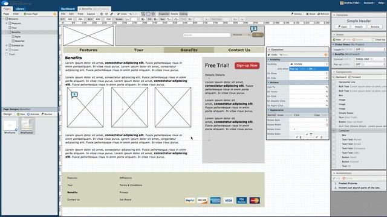Screen dimensions: 387x217
Task: Click the VISA card icon in footer
Action: 229,201
